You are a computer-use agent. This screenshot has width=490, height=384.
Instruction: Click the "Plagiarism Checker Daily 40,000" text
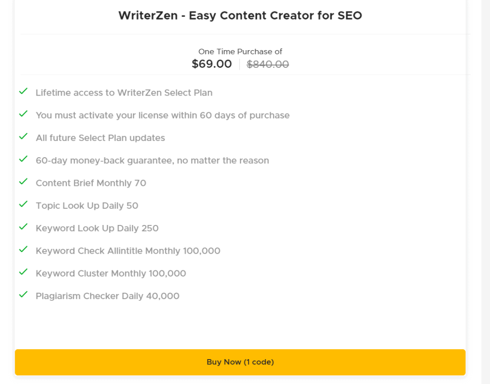click(x=107, y=296)
